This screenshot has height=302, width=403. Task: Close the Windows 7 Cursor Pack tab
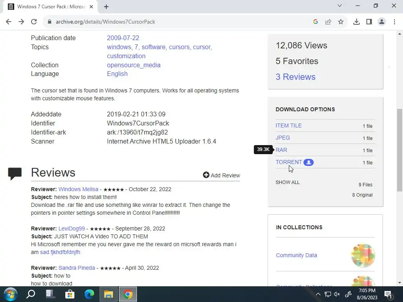coord(91,7)
